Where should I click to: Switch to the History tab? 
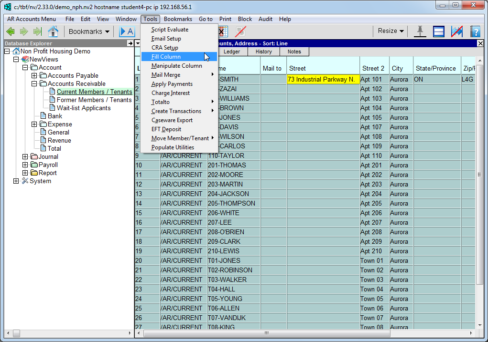click(263, 52)
